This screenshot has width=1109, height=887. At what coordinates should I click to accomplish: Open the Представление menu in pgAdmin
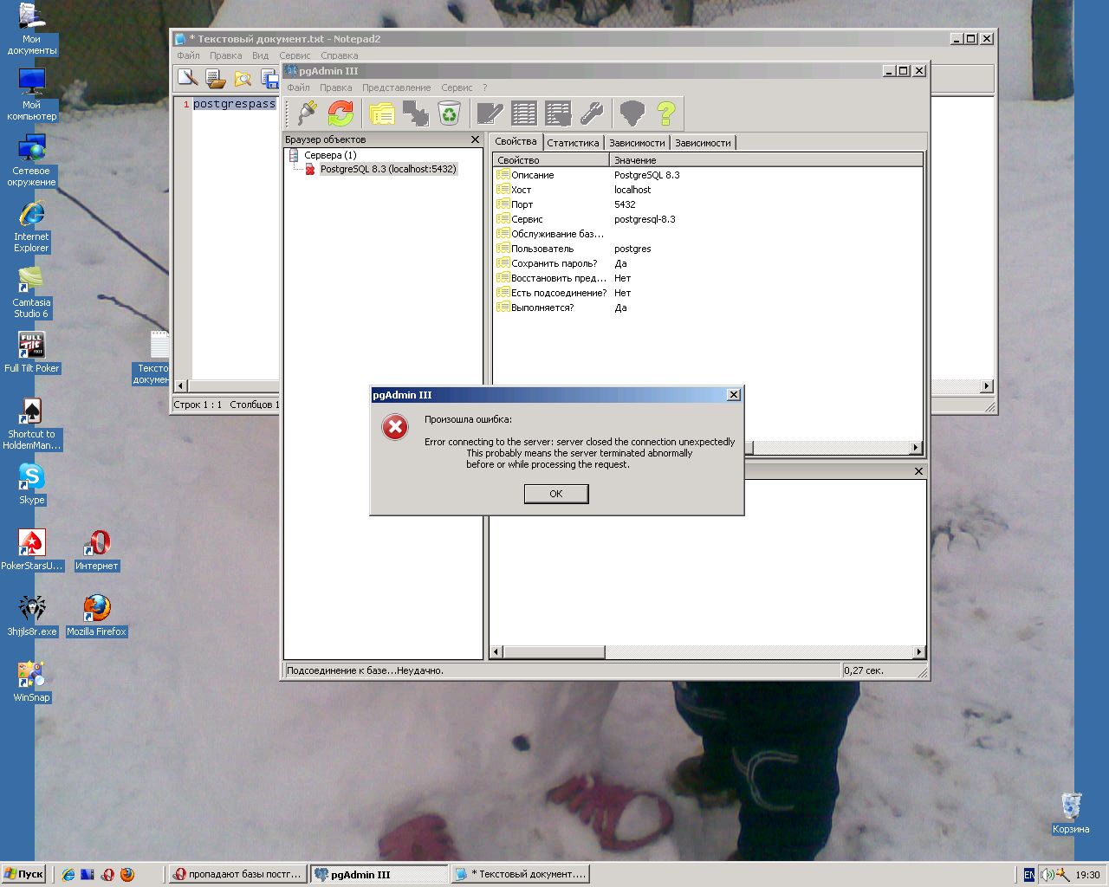[397, 87]
